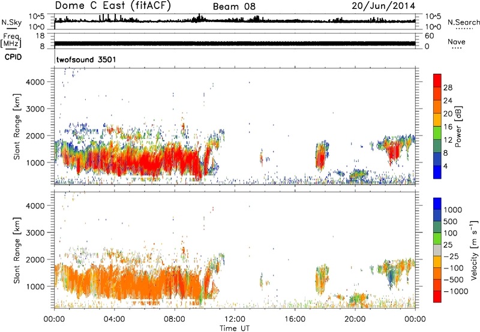This screenshot has height=332, width=480.
Task: Click the '-1000' velocity colorbar label
Action: pyautogui.click(x=456, y=291)
